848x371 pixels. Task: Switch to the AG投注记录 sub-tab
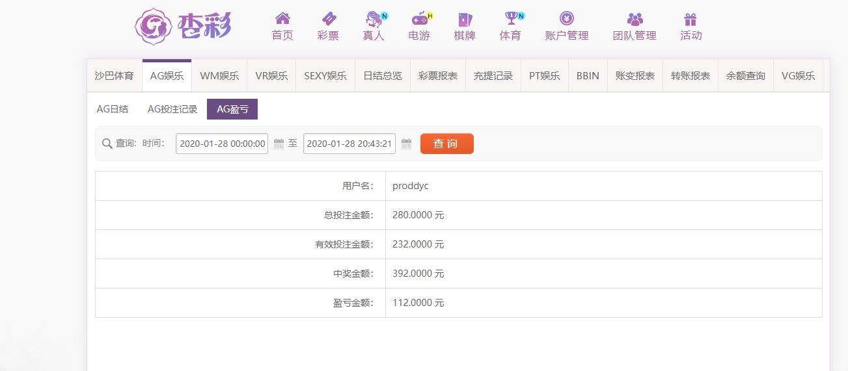pyautogui.click(x=172, y=109)
